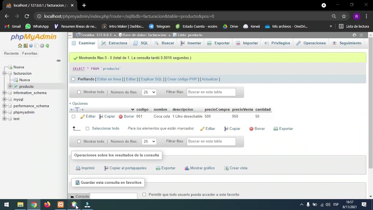The height and width of the screenshot is (210, 373).
Task: Select row 001 Coca cola checkbox
Action: [x=73, y=116]
